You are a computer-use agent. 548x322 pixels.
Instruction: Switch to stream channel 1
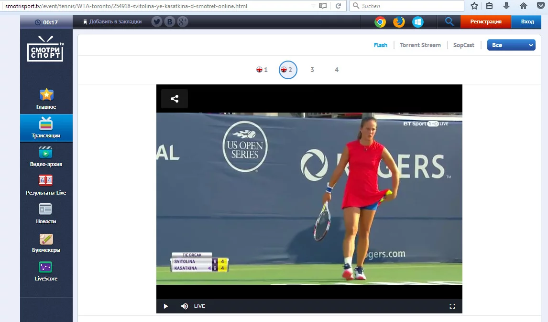click(x=262, y=70)
